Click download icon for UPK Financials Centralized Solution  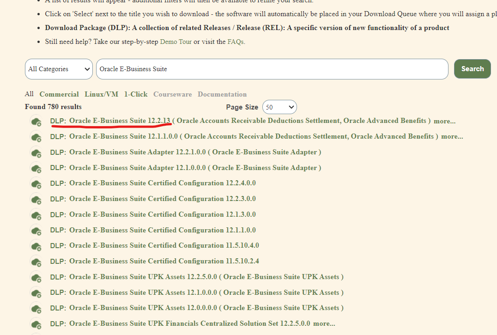coord(36,324)
